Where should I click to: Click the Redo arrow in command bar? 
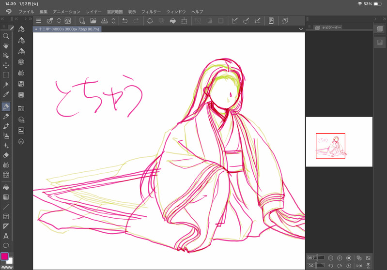(136, 21)
